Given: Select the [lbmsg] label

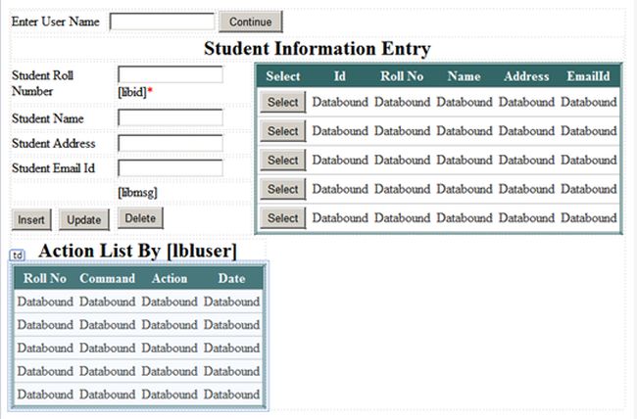Looking at the screenshot, I should pos(137,192).
